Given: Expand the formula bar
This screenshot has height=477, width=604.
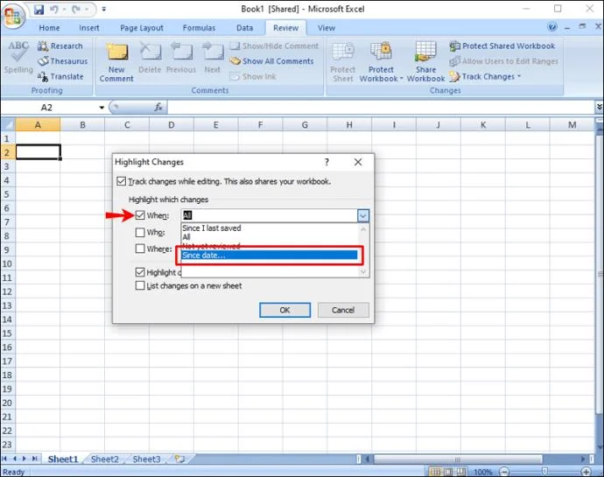Looking at the screenshot, I should point(599,107).
